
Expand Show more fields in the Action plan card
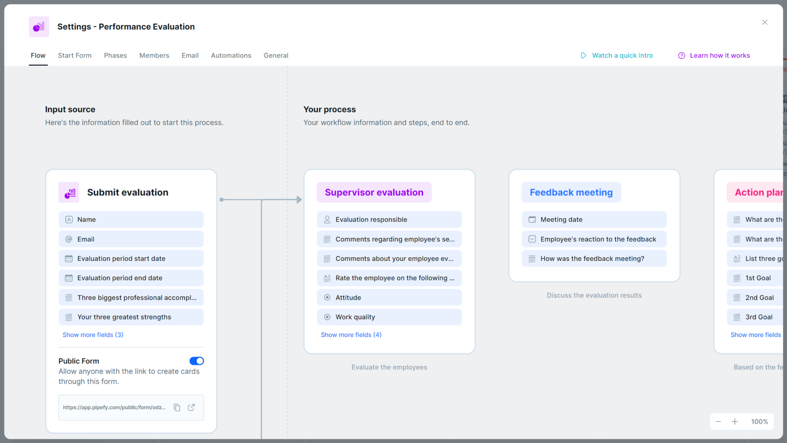(756, 335)
